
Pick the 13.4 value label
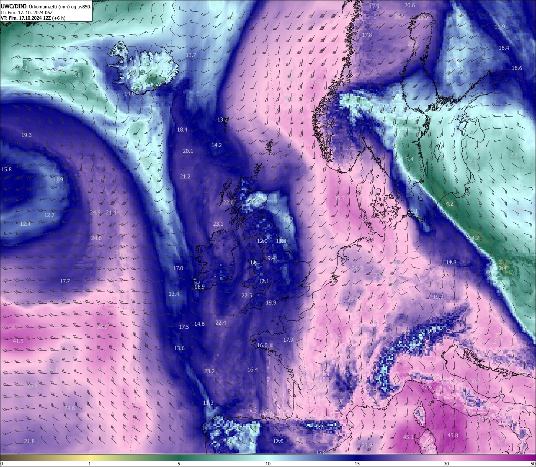pos(174,294)
